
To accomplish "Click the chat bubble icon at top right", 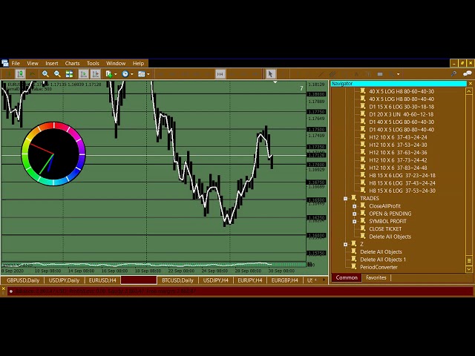I will [466, 73].
